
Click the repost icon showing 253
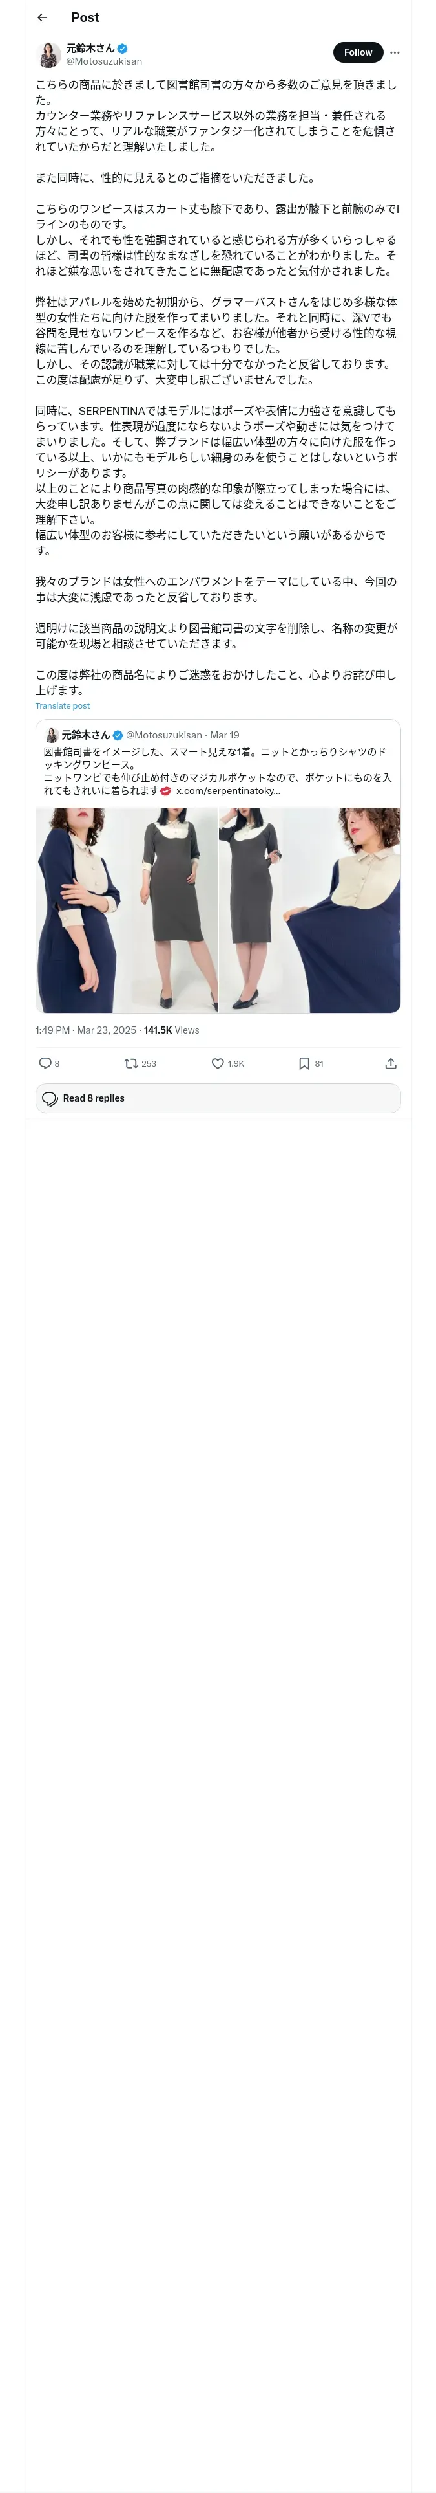coord(130,1063)
